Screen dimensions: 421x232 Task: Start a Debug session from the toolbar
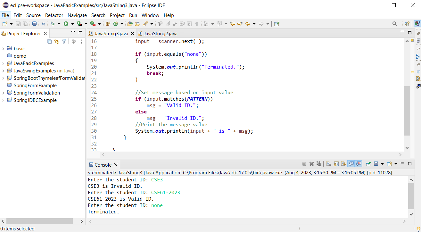tap(53, 24)
